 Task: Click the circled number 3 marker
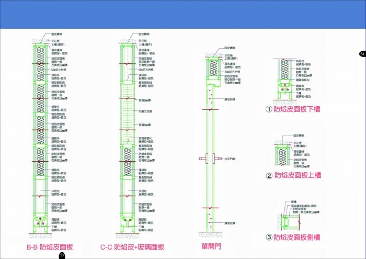(269, 237)
